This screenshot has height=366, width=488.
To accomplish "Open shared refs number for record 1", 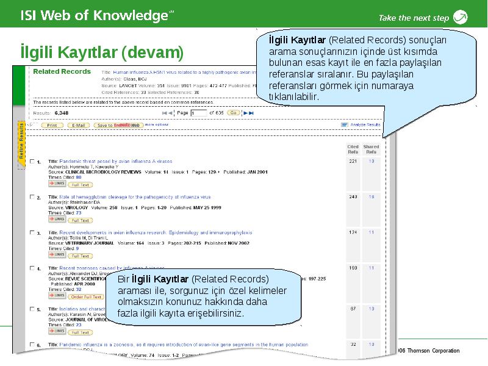I will click(x=371, y=161).
